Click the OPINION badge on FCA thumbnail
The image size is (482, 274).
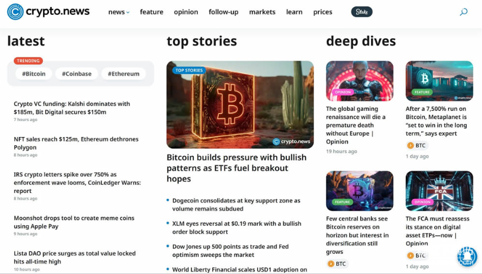(422, 202)
